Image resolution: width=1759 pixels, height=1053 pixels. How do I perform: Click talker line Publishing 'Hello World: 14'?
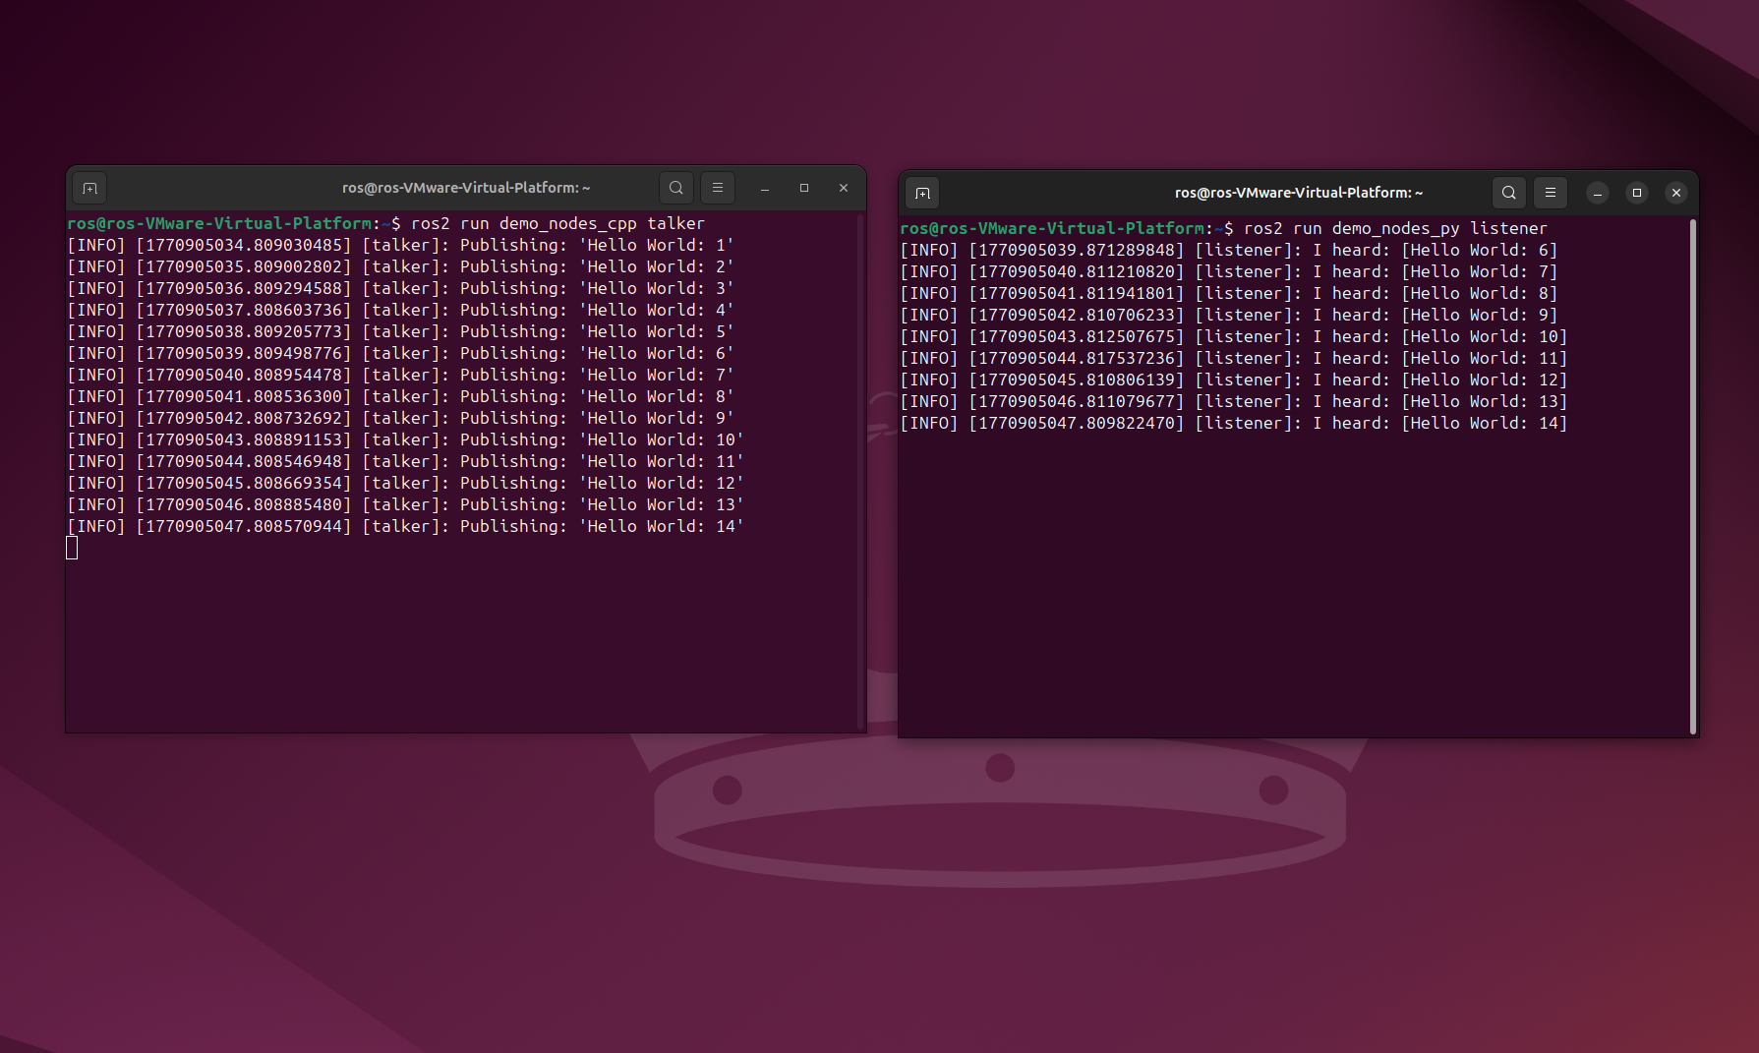[x=404, y=526]
